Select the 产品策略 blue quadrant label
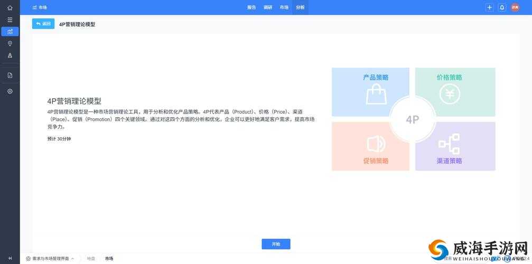 point(376,77)
